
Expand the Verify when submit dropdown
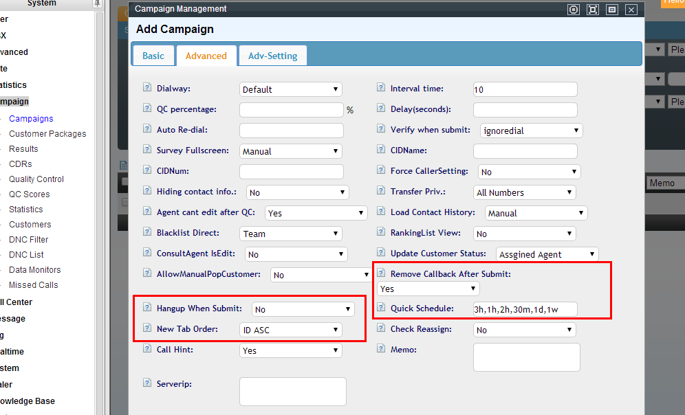(x=531, y=131)
